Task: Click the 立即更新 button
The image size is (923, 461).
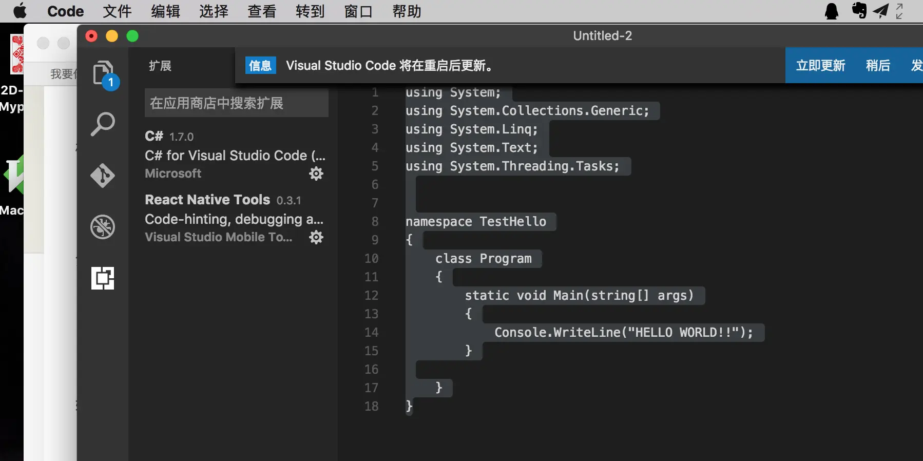Action: (820, 66)
